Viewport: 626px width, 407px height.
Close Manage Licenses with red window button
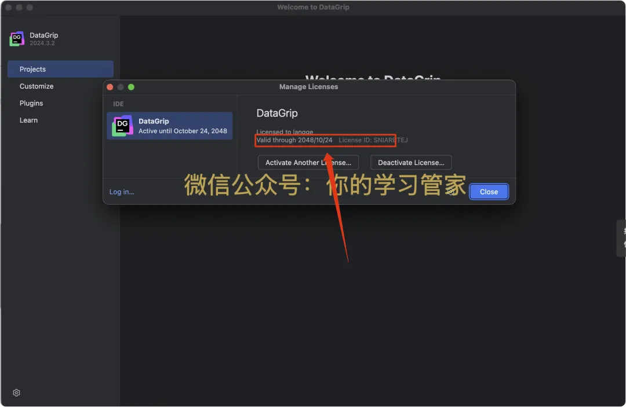pos(110,87)
